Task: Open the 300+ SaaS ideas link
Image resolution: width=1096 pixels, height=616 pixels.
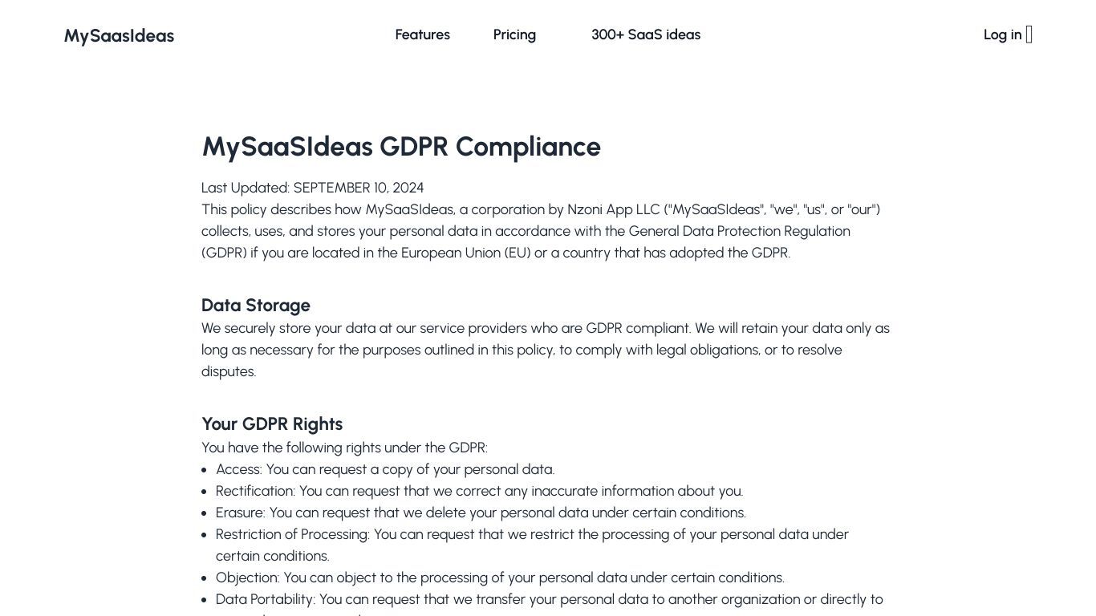Action: click(x=646, y=34)
